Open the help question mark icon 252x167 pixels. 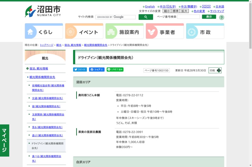pos(221,18)
